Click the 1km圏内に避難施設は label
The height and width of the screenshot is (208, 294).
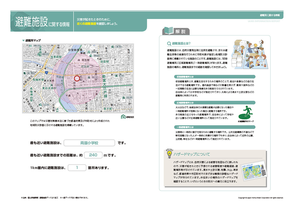tap(48, 168)
